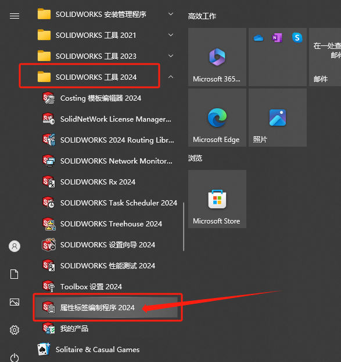Open the user account icon in sidebar
This screenshot has width=341, height=362.
pos(15,246)
